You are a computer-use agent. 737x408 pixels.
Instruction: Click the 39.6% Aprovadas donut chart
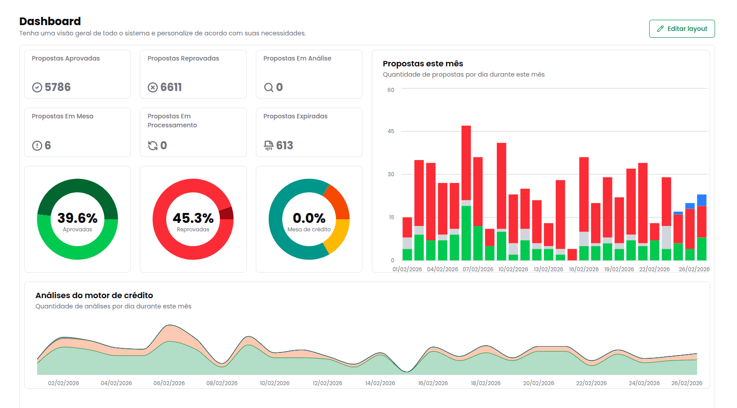(x=78, y=219)
